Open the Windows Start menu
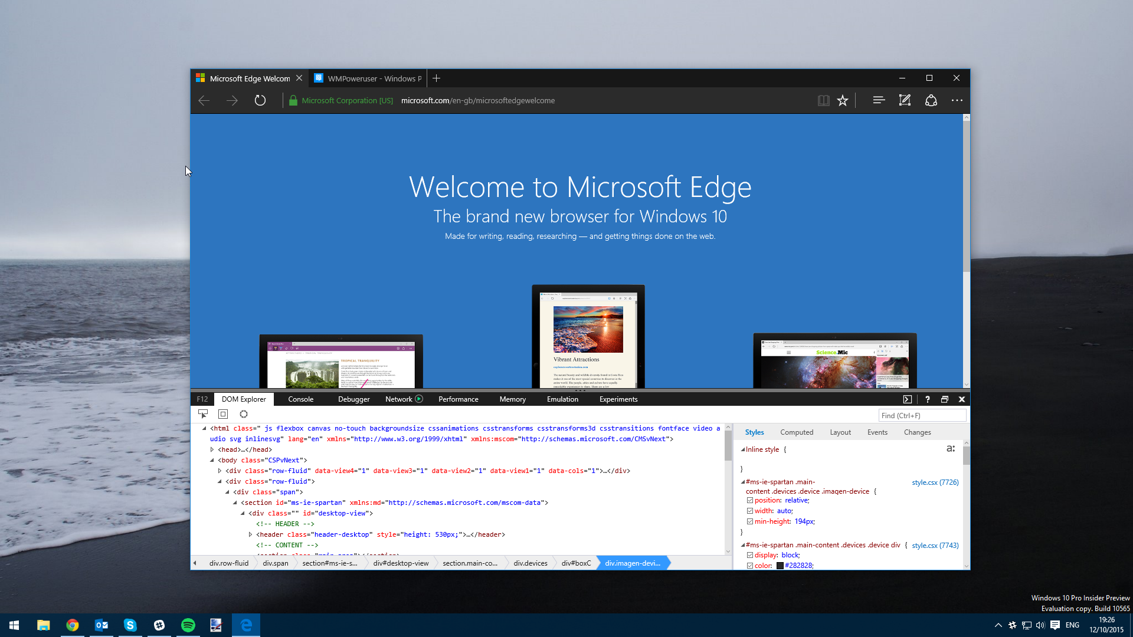Image resolution: width=1133 pixels, height=637 pixels. click(x=14, y=625)
